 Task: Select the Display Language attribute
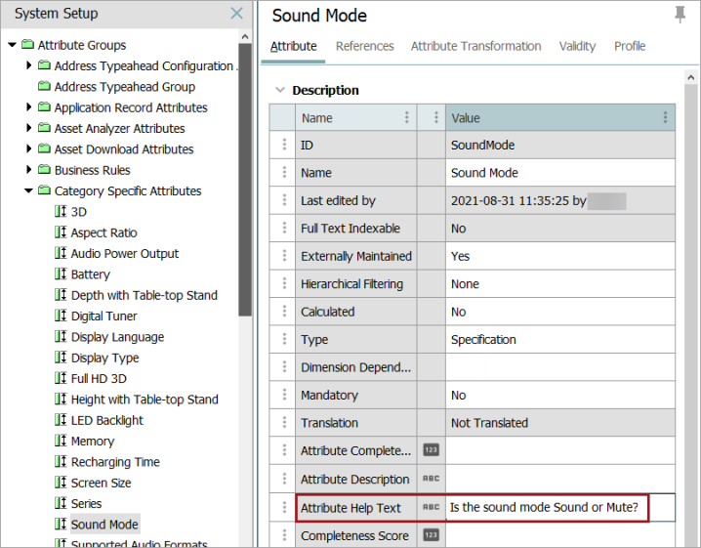[117, 337]
